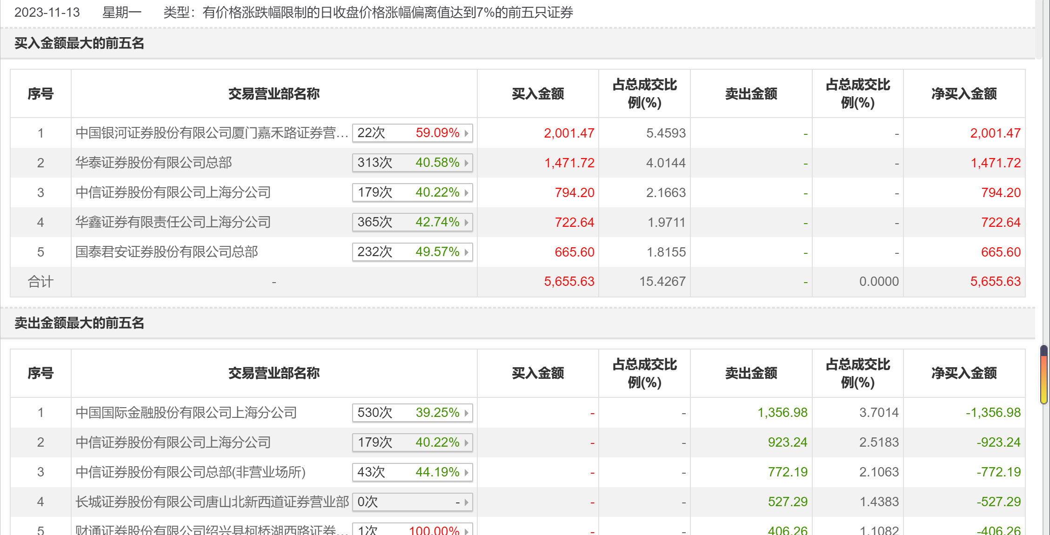The image size is (1050, 535).
Task: Open 中国银河证券厦门嘉禾路 branch link
Action: tap(212, 133)
